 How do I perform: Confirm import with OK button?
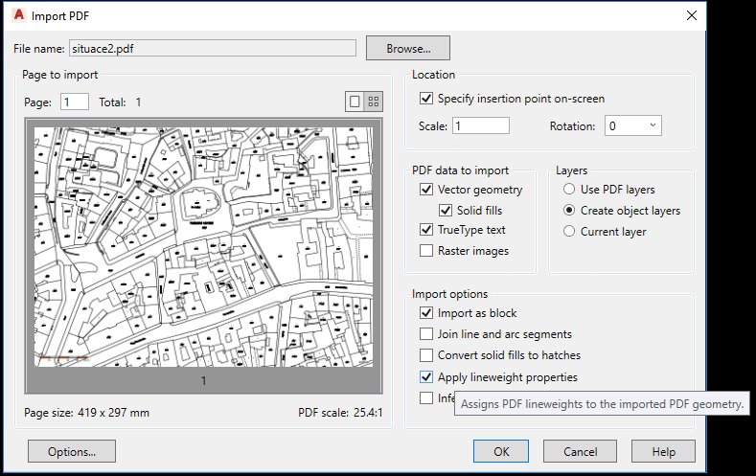[x=501, y=451]
